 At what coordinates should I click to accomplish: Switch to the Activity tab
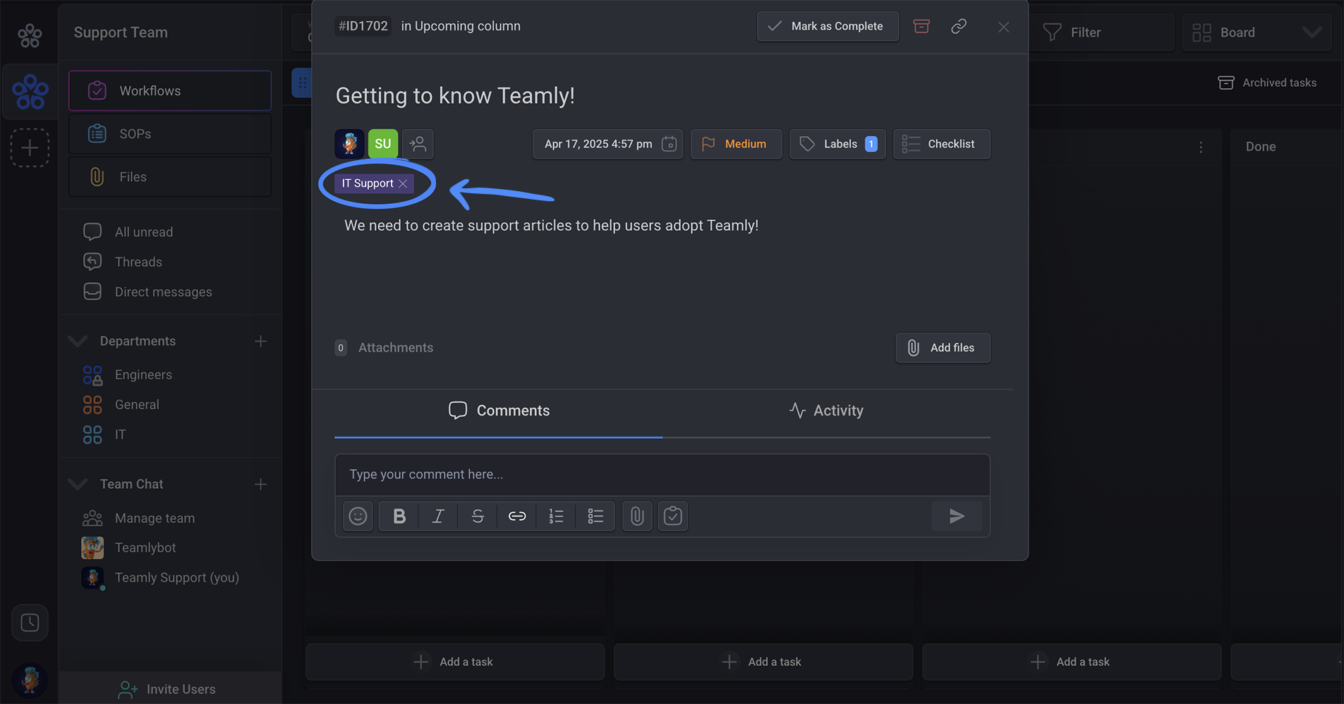pyautogui.click(x=826, y=411)
